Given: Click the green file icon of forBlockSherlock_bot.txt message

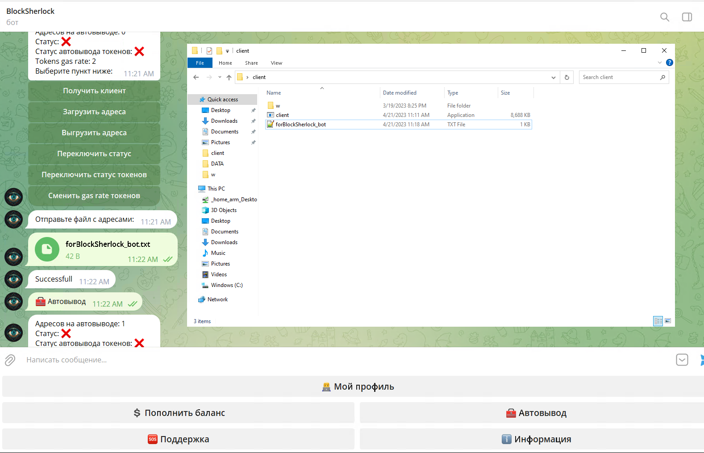Looking at the screenshot, I should click(x=47, y=249).
